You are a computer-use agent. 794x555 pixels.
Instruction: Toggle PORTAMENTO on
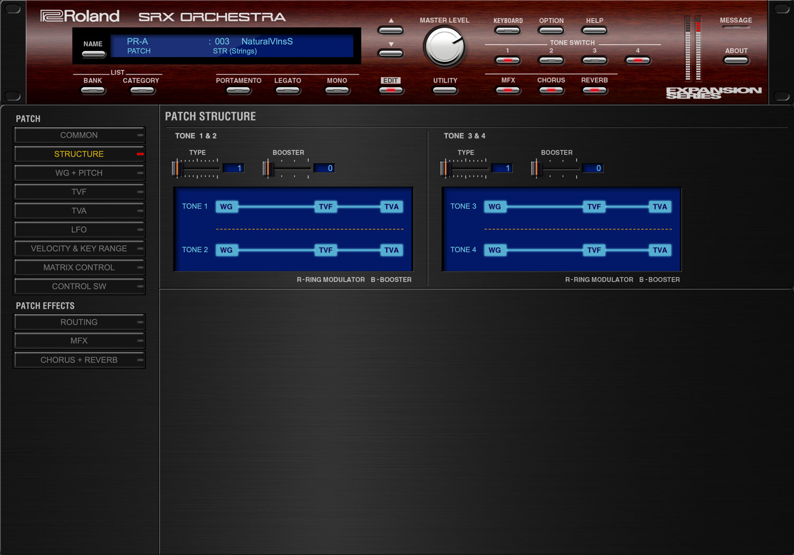238,90
